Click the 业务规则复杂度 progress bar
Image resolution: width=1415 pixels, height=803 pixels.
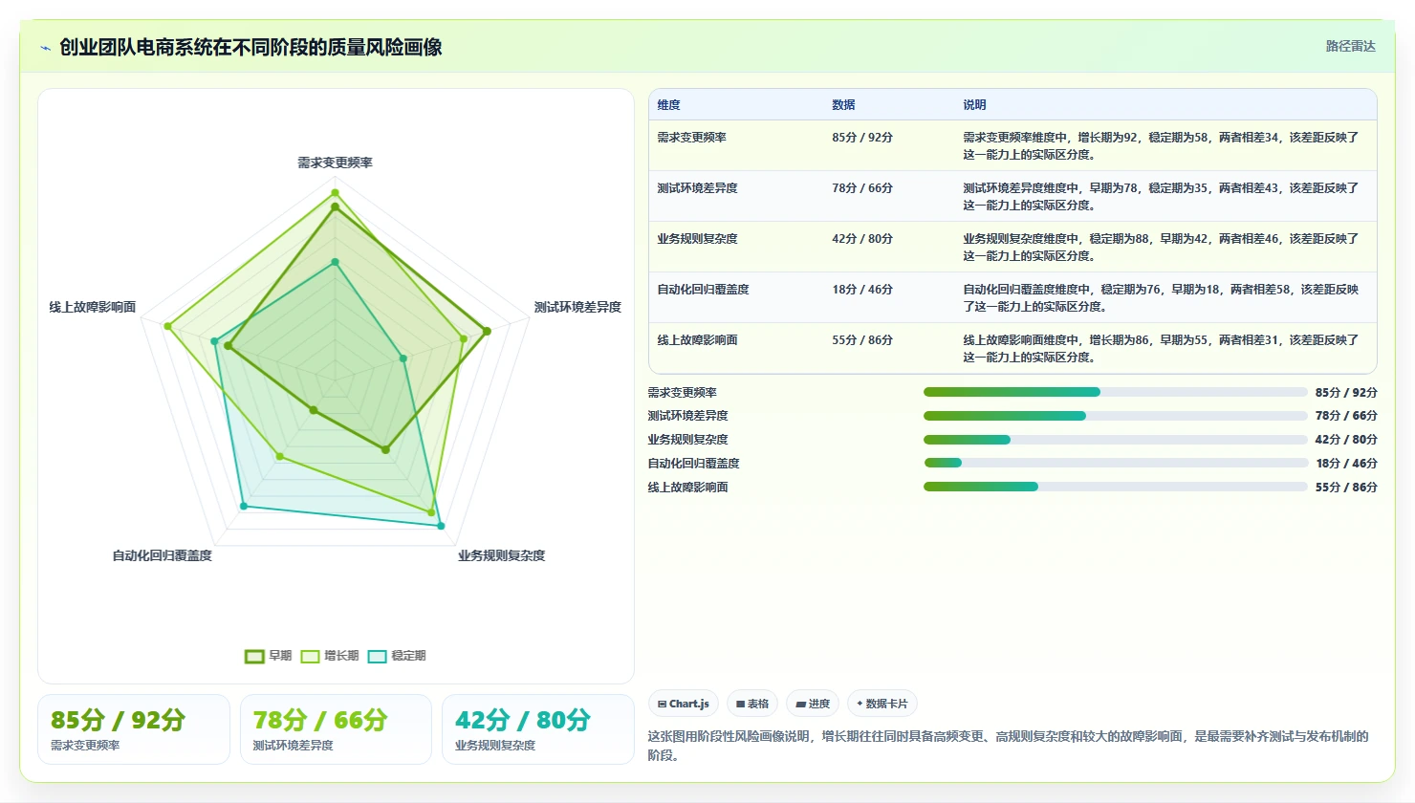[x=1115, y=440]
